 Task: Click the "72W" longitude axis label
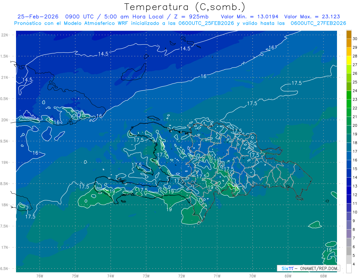click(x=181, y=276)
